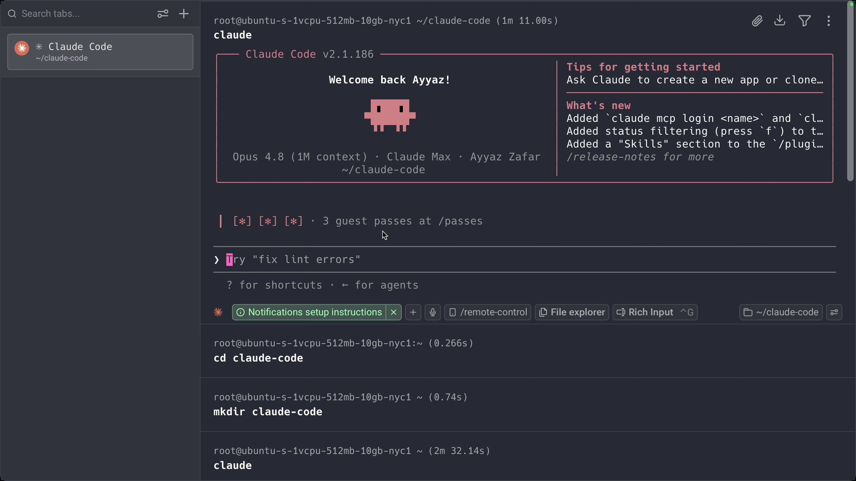Open the filter funnel icon
856x481 pixels.
pos(804,21)
